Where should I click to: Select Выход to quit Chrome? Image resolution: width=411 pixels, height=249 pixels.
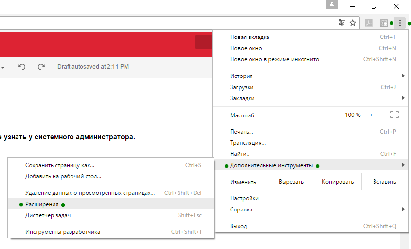[310, 226]
